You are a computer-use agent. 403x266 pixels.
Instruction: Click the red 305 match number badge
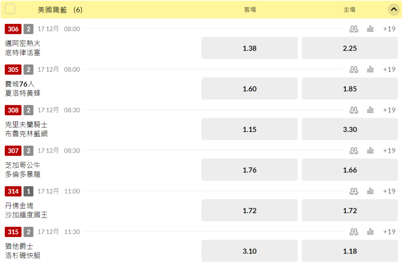point(13,69)
